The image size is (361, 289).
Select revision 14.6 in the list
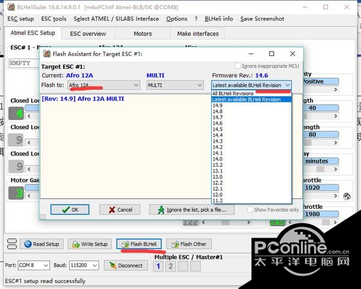251,123
